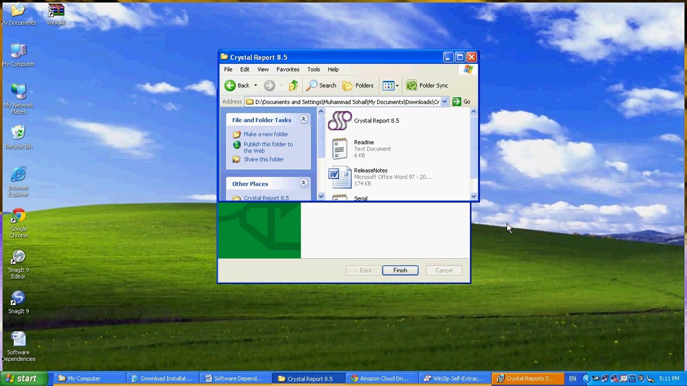Go Back in the Explorer toolbar
Image resolution: width=687 pixels, height=386 pixels.
237,85
